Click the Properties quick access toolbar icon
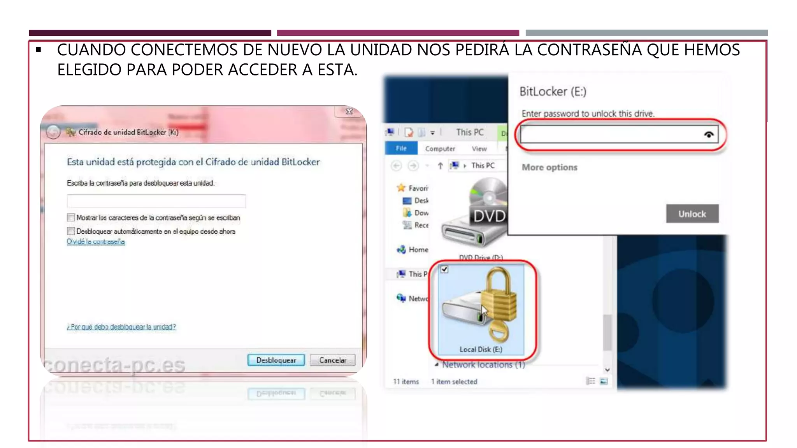Viewport: 797px width, 448px height. (x=409, y=133)
